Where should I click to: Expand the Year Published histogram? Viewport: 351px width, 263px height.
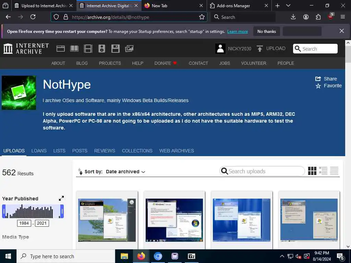61,198
